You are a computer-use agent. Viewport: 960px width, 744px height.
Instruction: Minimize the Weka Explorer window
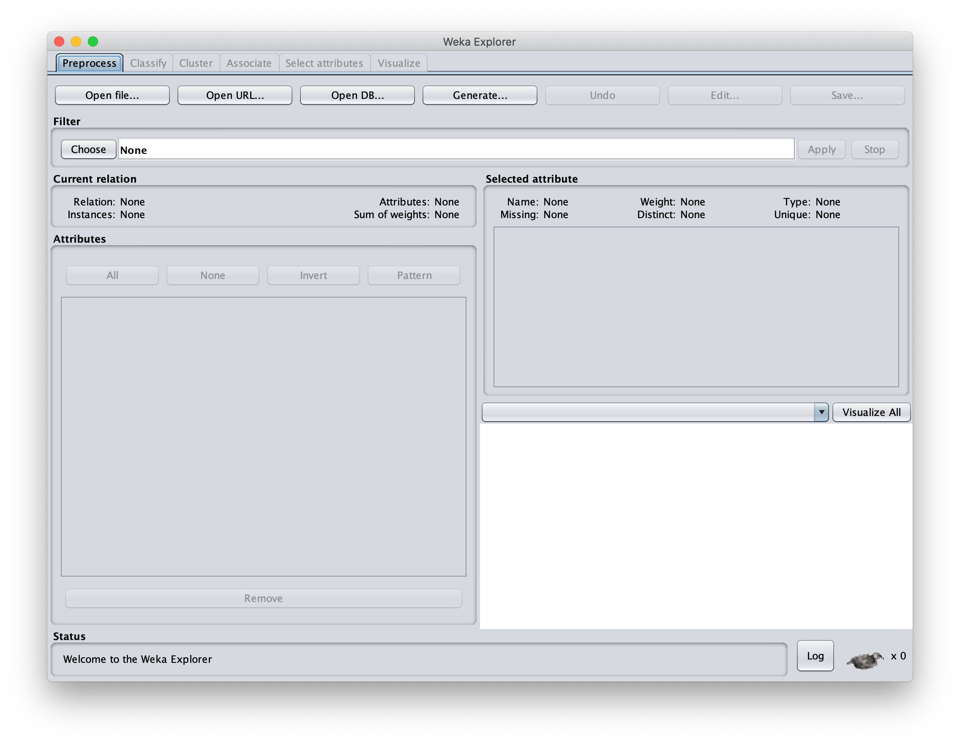[x=76, y=41]
